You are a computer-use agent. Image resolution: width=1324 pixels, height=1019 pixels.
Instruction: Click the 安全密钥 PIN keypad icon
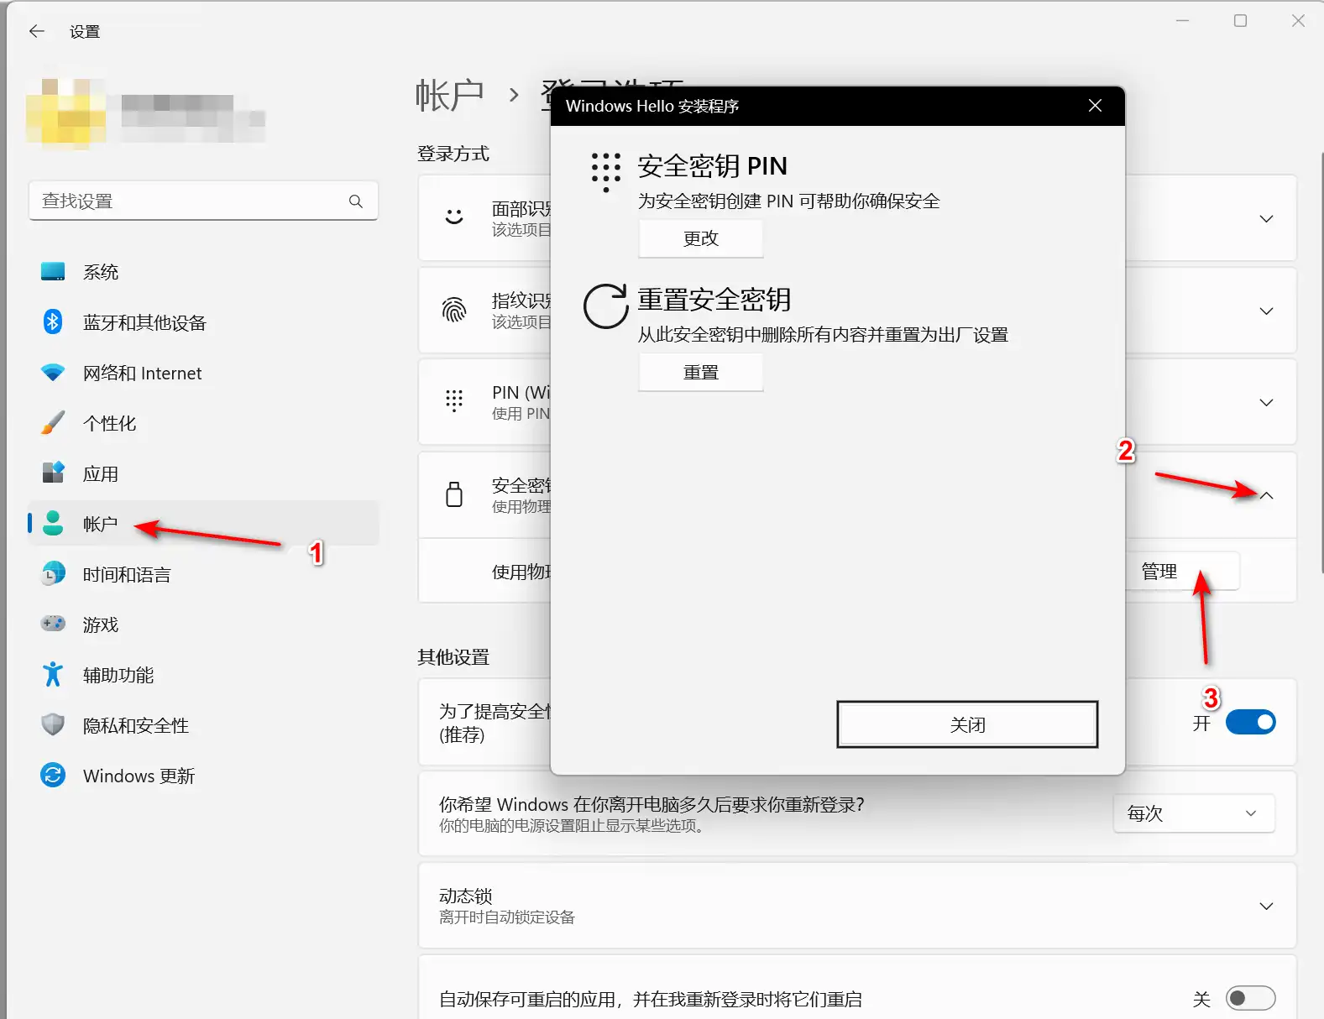[606, 172]
